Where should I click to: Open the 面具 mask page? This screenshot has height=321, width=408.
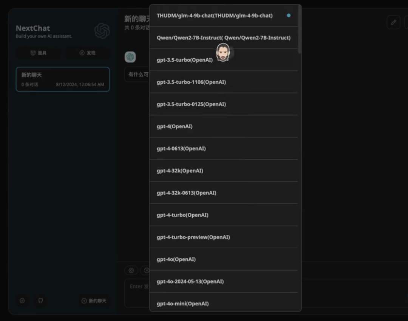[38, 53]
